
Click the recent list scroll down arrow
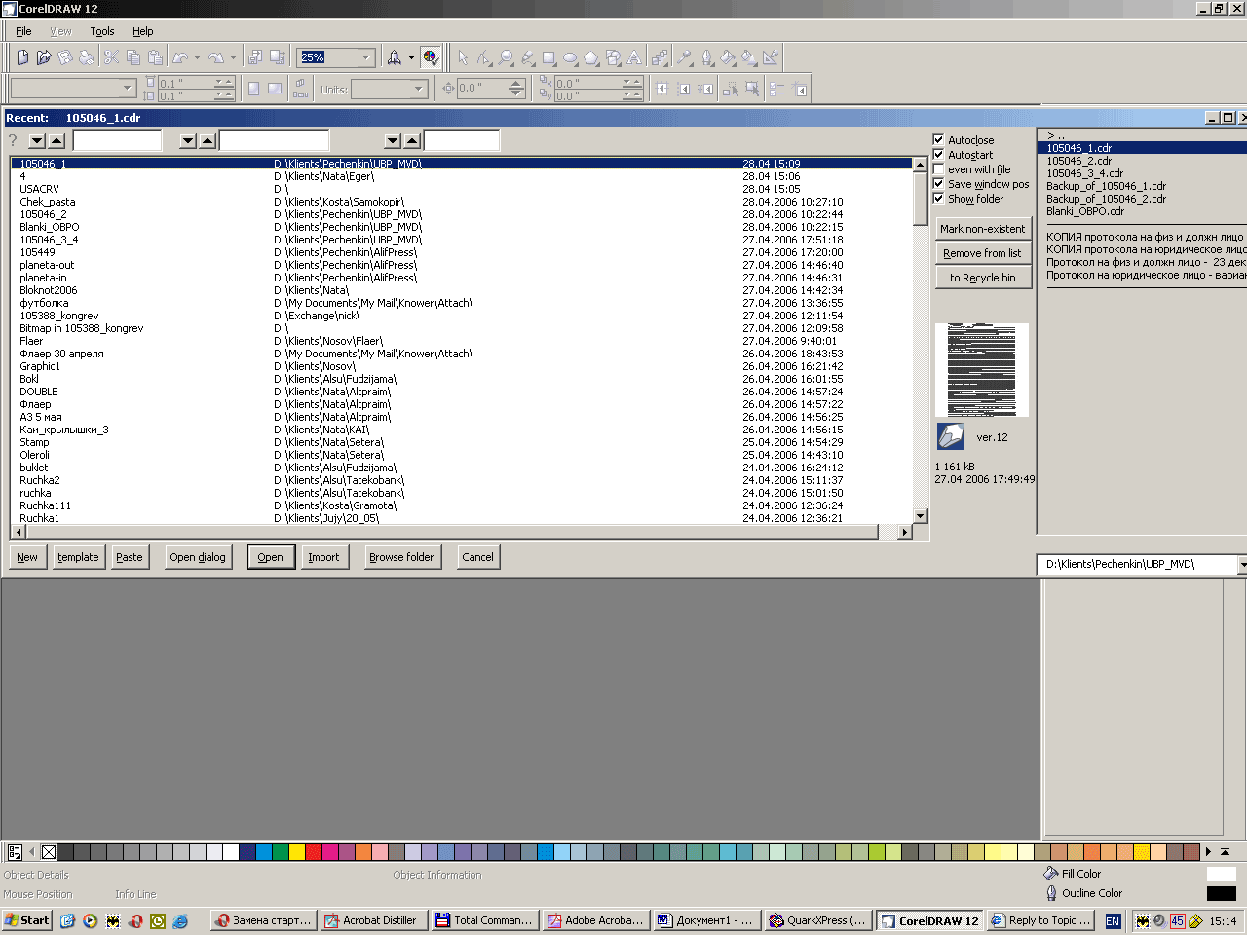tap(921, 516)
